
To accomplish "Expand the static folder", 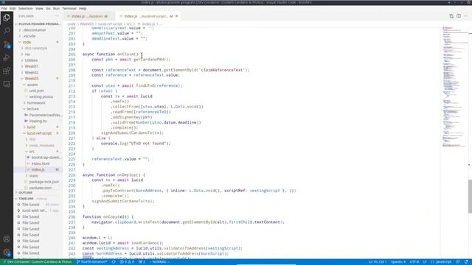I will click(33, 176).
